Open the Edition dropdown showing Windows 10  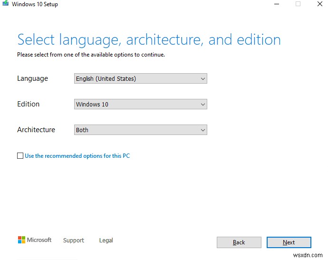141,104
